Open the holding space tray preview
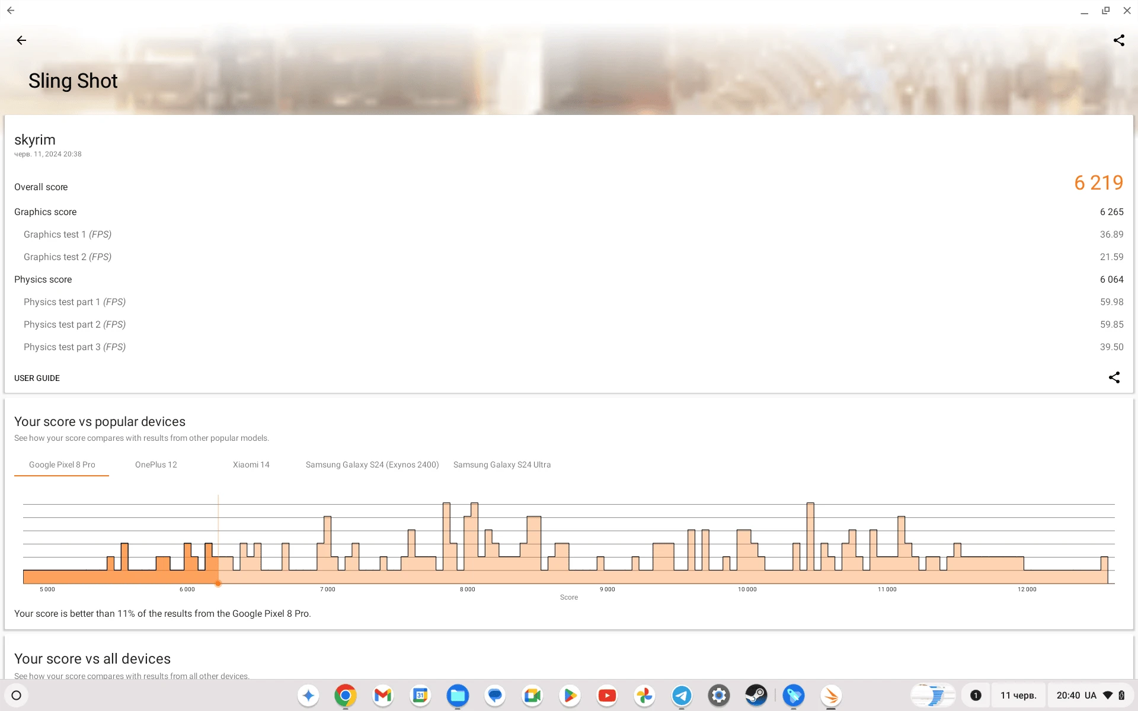This screenshot has height=711, width=1138. click(x=933, y=695)
